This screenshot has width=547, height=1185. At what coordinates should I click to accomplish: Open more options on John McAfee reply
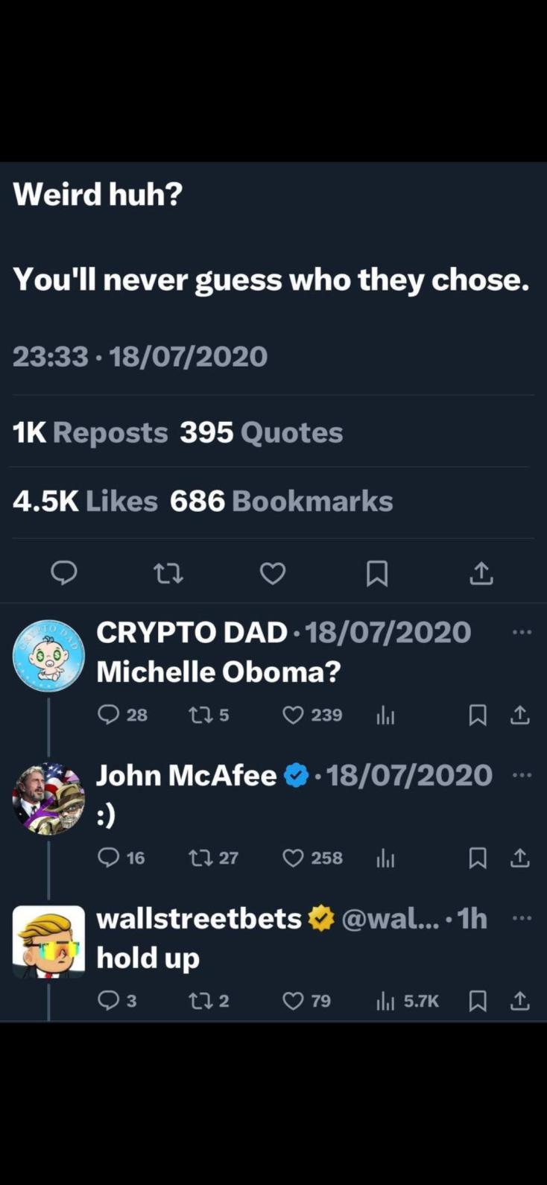522,775
